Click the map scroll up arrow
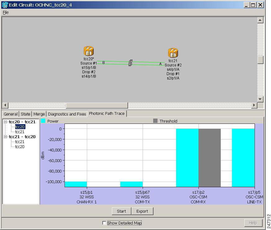This screenshot has width=271, height=230. tap(260, 20)
